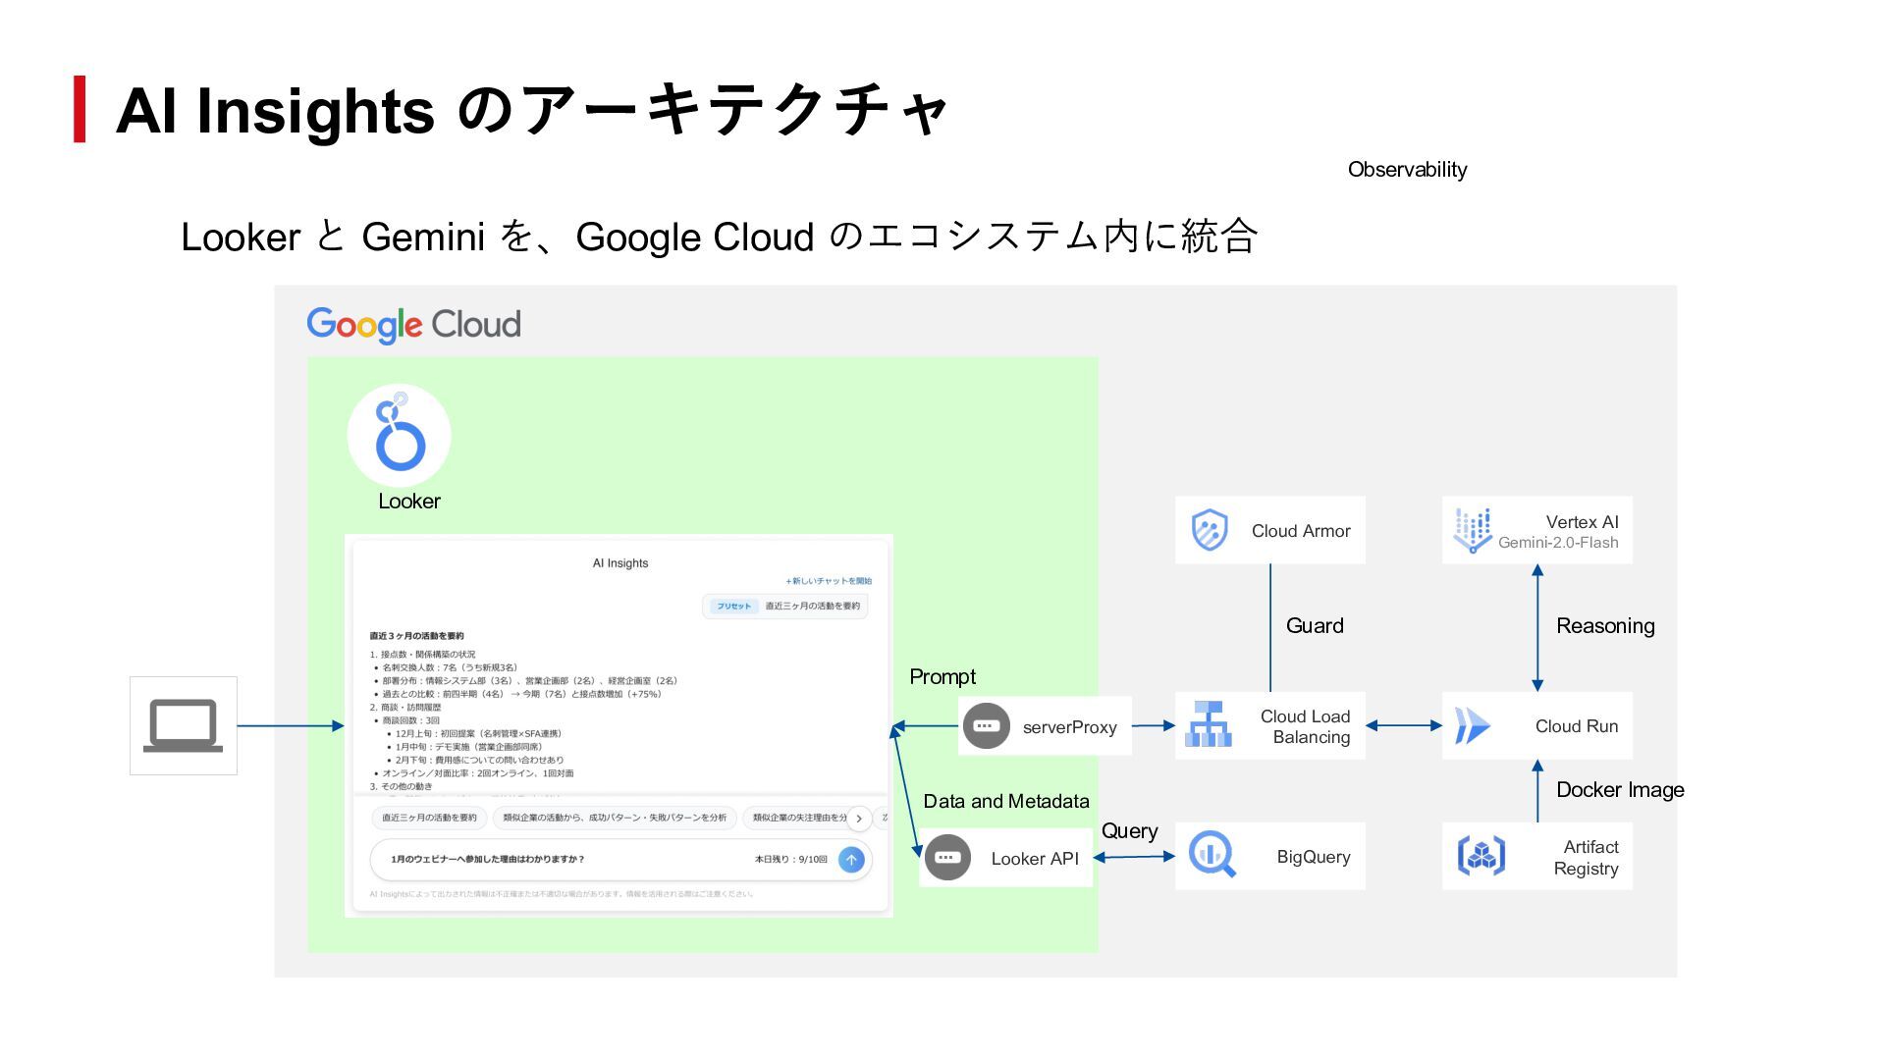Click the Cloud Run label text
Image resolution: width=1885 pixels, height=1060 pixels.
(x=1577, y=726)
